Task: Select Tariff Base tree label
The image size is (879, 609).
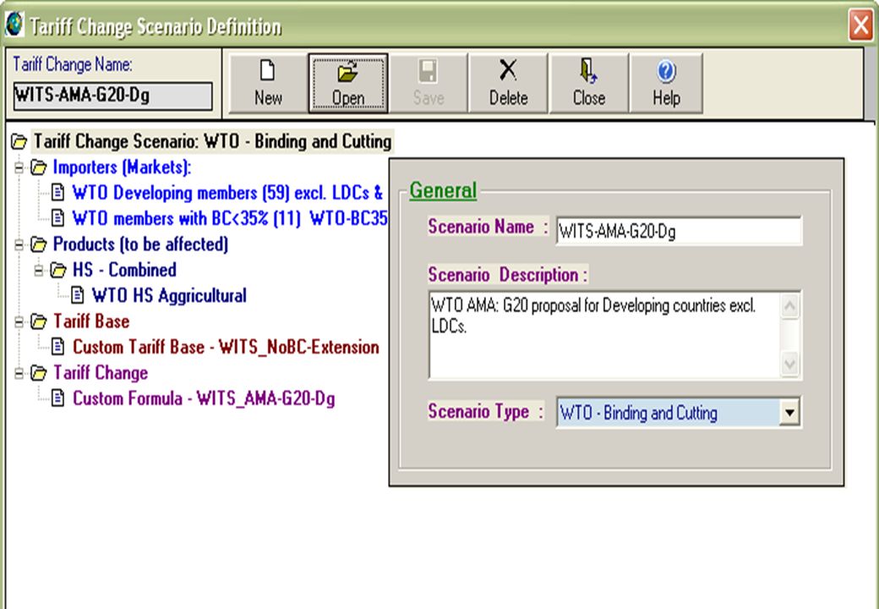Action: tap(91, 322)
